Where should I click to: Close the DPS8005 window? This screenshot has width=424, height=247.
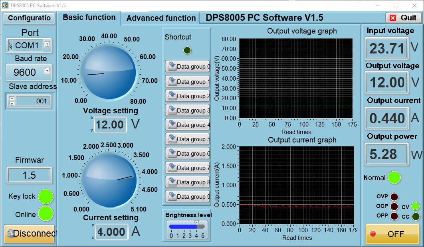pos(414,6)
